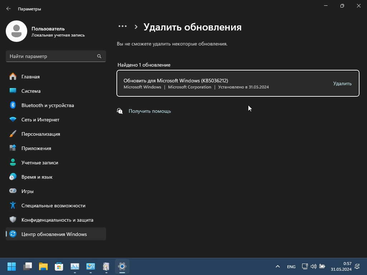Viewport: 367px width, 275px height.
Task: Open File Explorer from the taskbar
Action: click(43, 266)
